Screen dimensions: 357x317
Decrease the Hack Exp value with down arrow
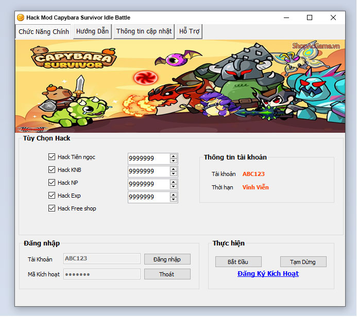173,200
